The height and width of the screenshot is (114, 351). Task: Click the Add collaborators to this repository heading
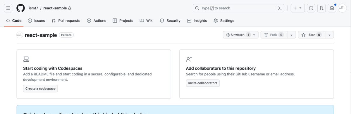pos(221,68)
